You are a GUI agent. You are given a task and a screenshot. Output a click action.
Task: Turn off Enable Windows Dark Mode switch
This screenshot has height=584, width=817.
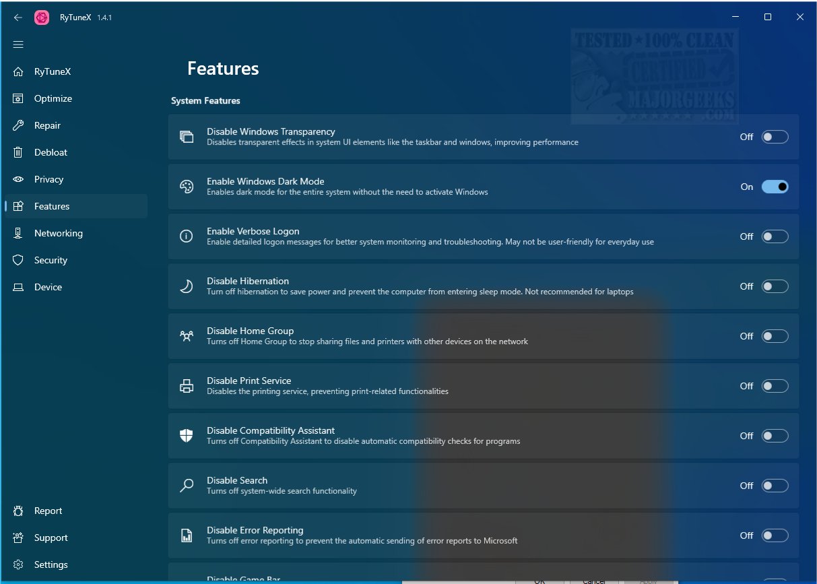pos(775,187)
